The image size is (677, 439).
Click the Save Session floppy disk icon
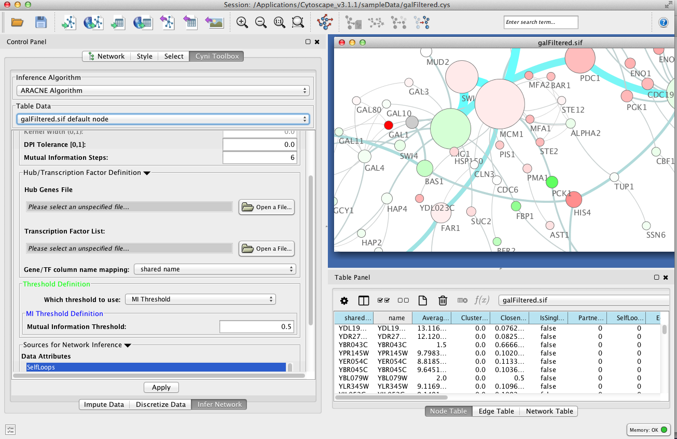pyautogui.click(x=40, y=22)
